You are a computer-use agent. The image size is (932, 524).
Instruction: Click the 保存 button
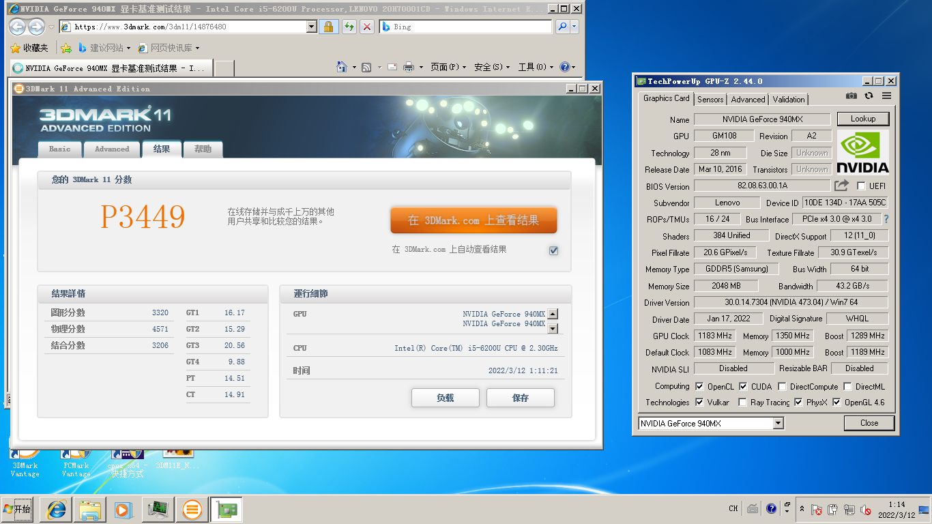pos(521,398)
